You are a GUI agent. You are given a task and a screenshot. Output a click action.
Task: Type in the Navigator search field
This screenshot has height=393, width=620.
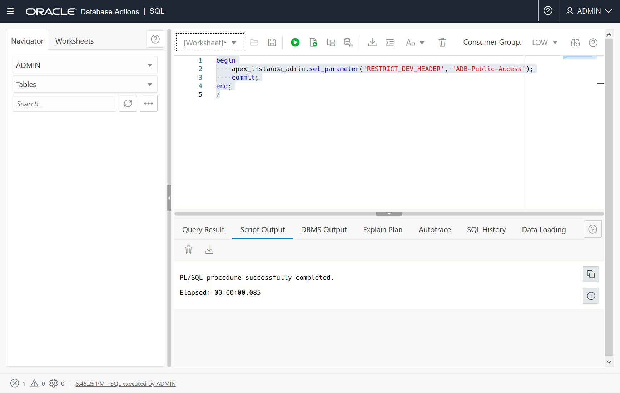coord(64,103)
